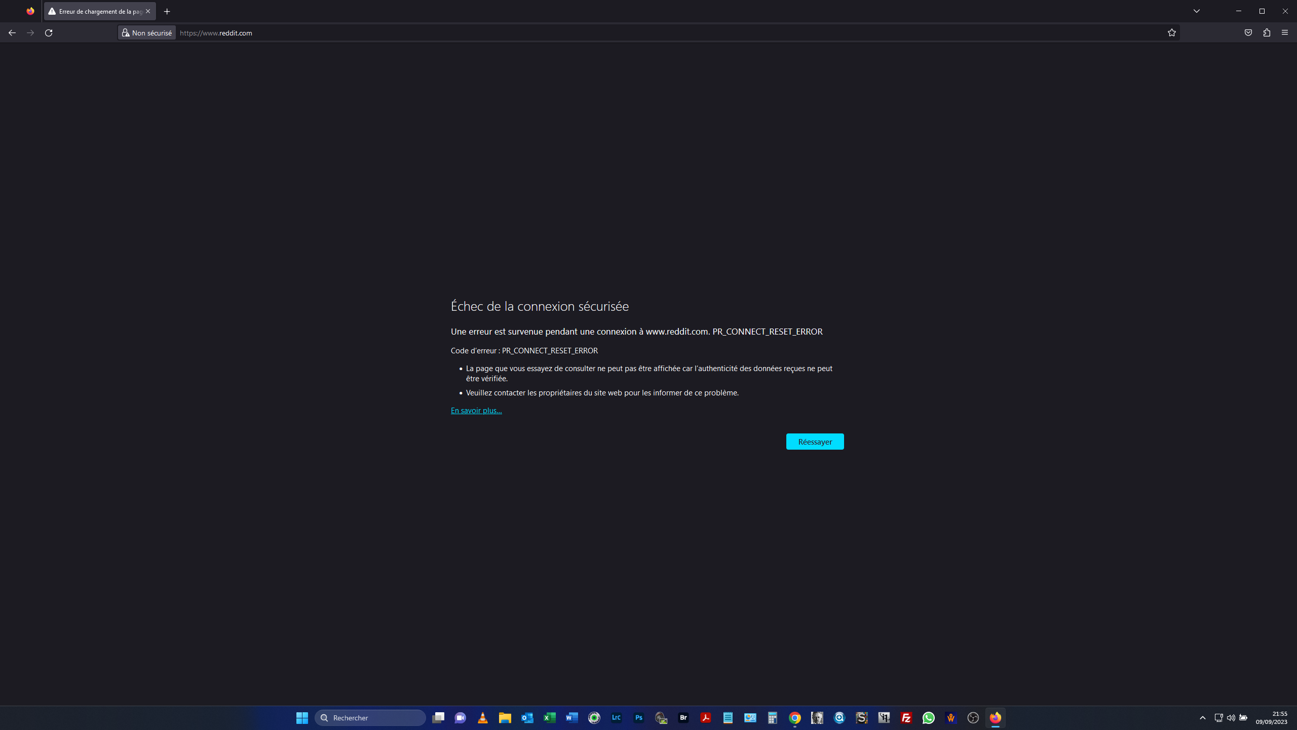This screenshot has height=730, width=1297.
Task: Bookmark this page with star icon
Action: tap(1171, 33)
